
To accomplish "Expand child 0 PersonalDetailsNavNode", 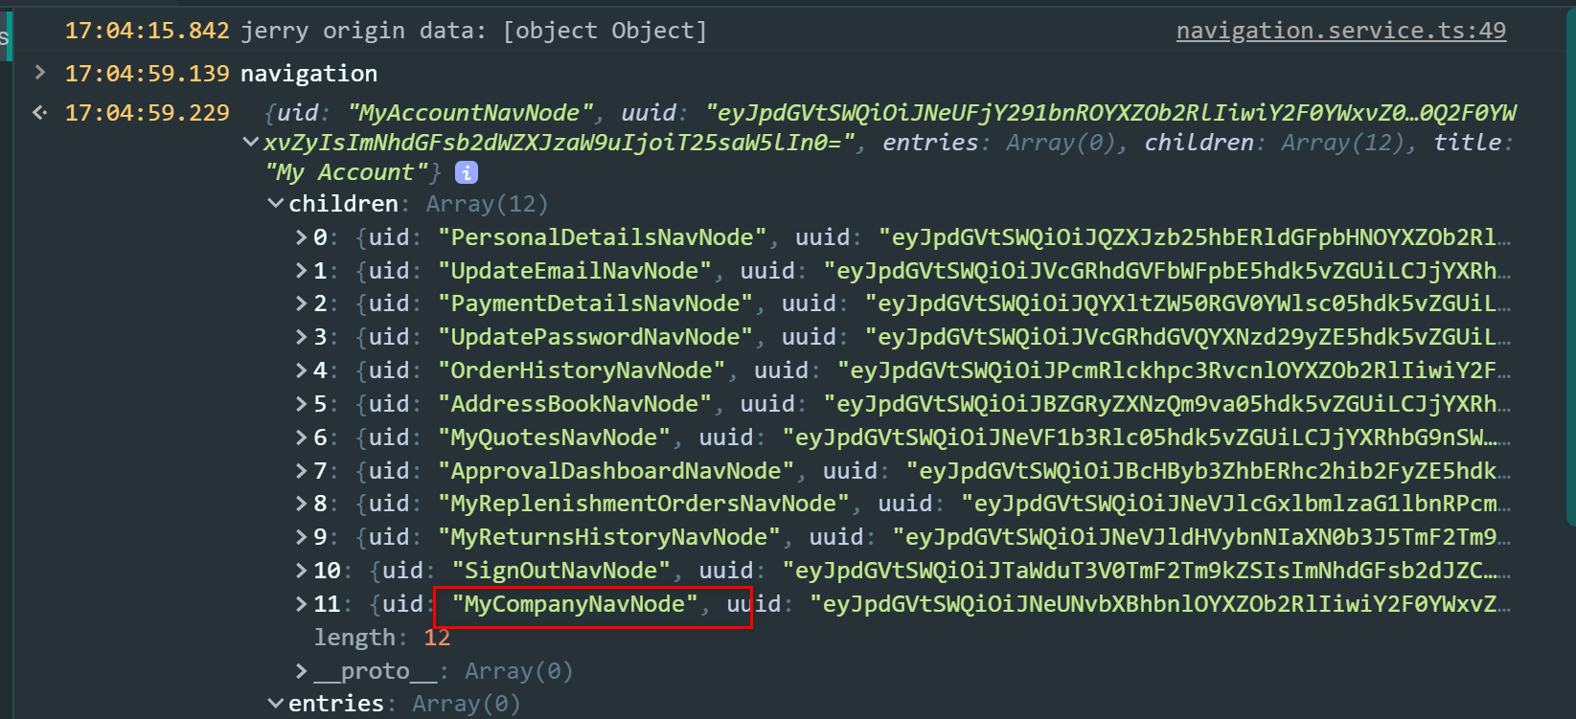I will click(302, 237).
